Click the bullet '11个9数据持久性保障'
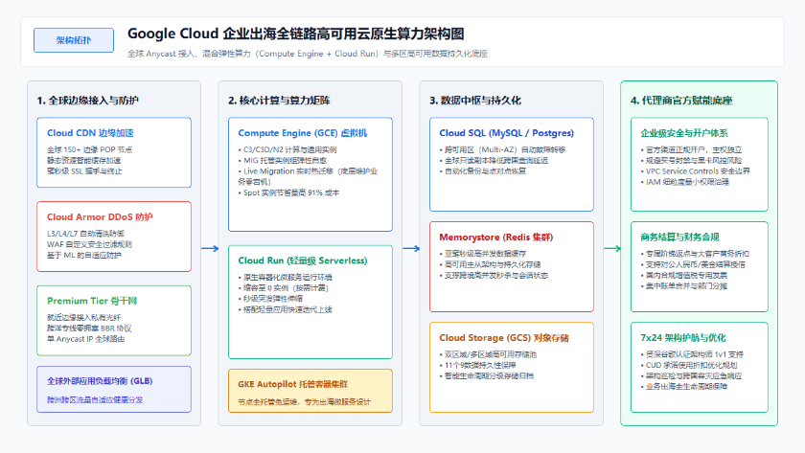805x453 pixels. [x=477, y=365]
